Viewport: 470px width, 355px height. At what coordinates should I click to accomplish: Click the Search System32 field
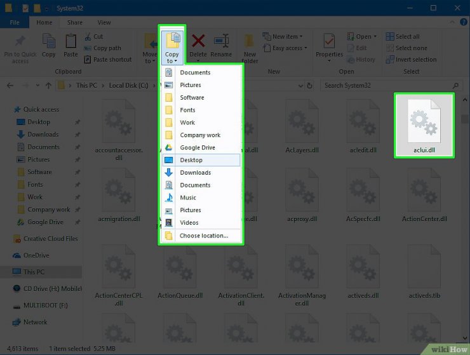(391, 86)
